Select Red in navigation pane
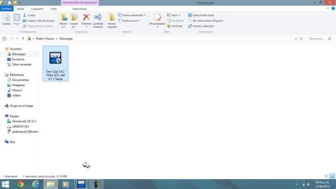Viewport: 336px width, 189px height. coord(12,142)
